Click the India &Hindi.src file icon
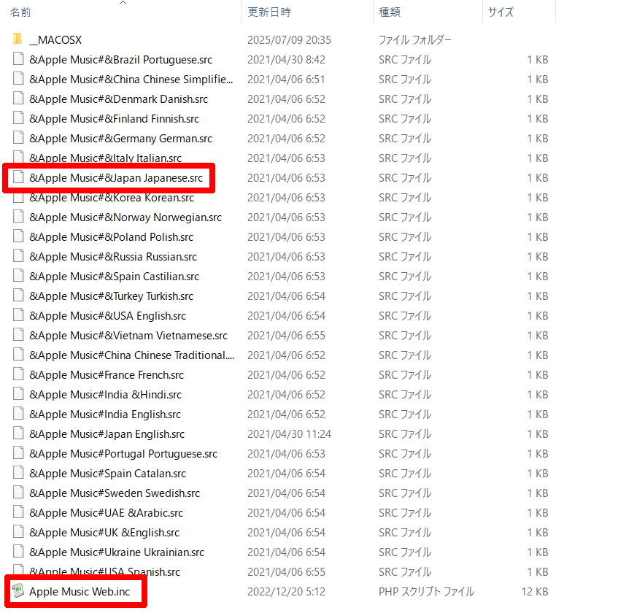Image resolution: width=618 pixels, height=613 pixels. coord(18,394)
